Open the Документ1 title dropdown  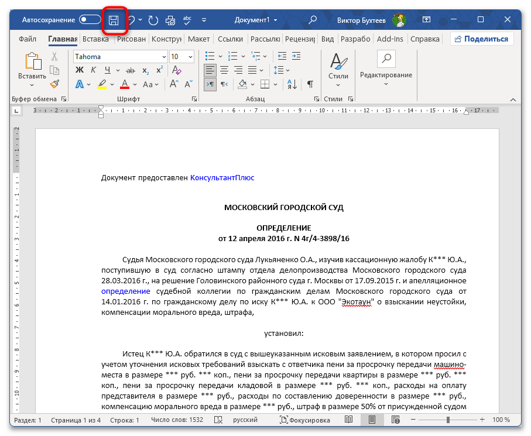click(252, 19)
